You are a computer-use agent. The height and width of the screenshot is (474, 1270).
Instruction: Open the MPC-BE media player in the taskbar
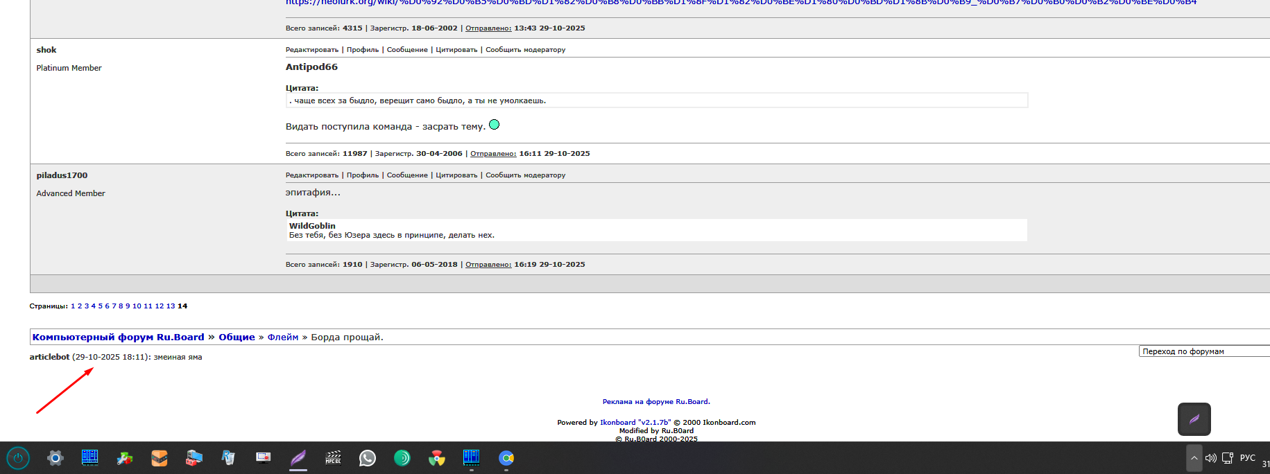click(333, 458)
